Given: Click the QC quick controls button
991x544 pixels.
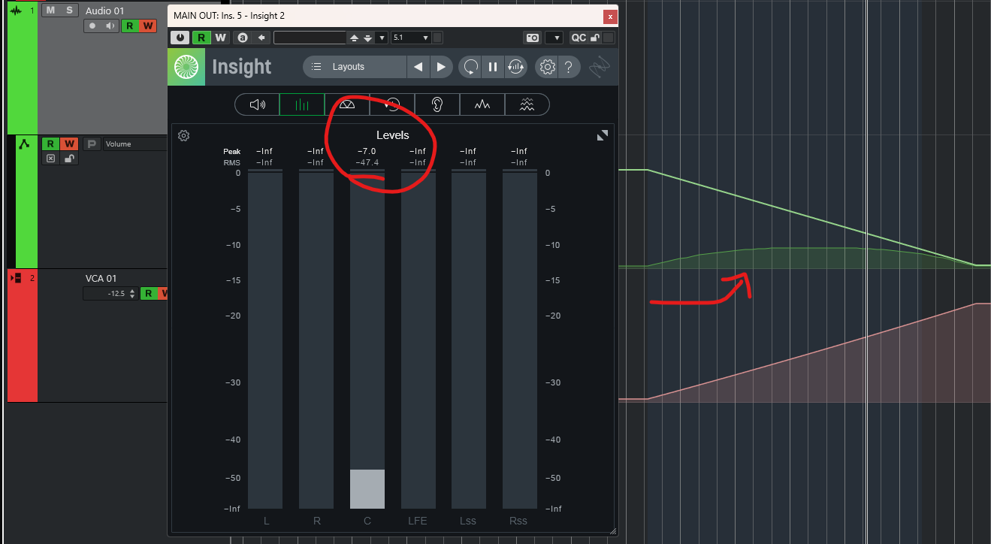Looking at the screenshot, I should click(x=579, y=38).
